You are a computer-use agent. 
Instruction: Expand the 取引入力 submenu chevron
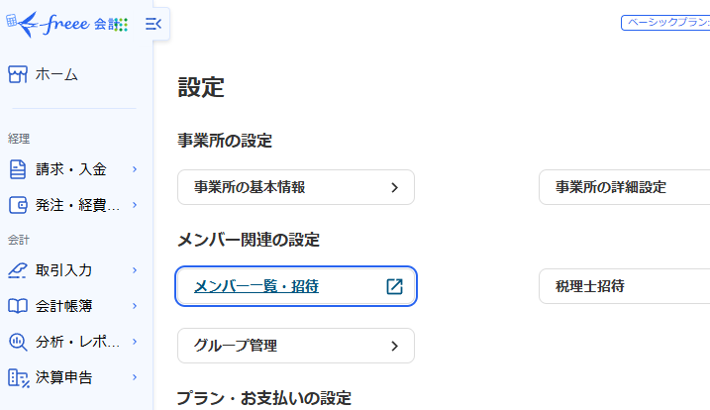click(135, 269)
